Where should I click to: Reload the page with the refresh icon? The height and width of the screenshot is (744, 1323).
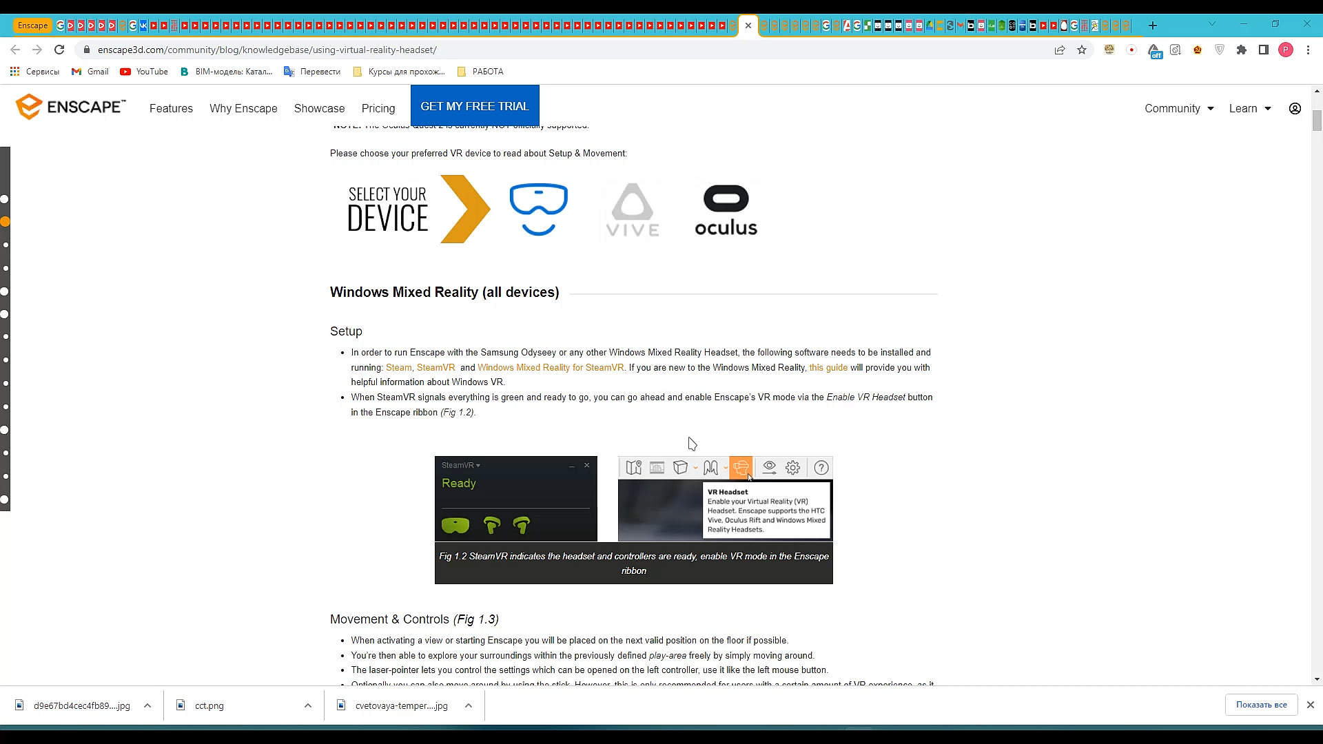59,50
